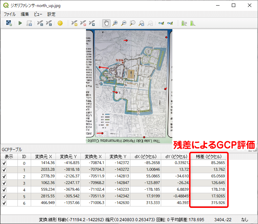Select dX cell 313.333
The height and width of the screenshot is (224, 258).
145,203
